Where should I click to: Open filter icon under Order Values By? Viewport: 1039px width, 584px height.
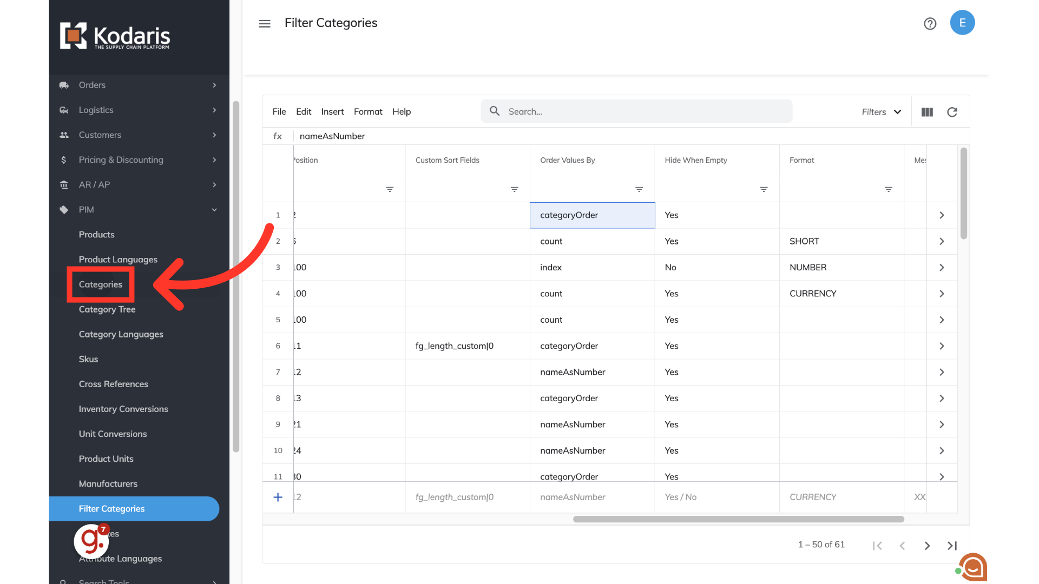pos(639,189)
